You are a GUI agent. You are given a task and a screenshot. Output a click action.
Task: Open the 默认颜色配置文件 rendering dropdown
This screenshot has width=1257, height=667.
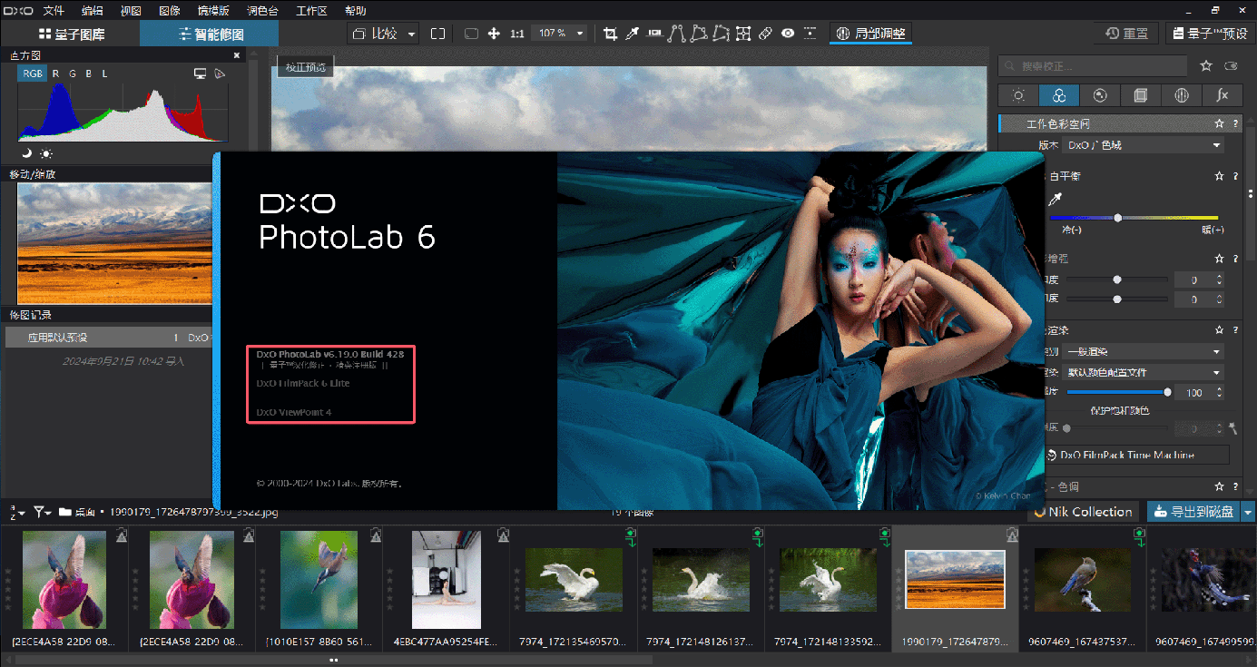click(x=1143, y=372)
